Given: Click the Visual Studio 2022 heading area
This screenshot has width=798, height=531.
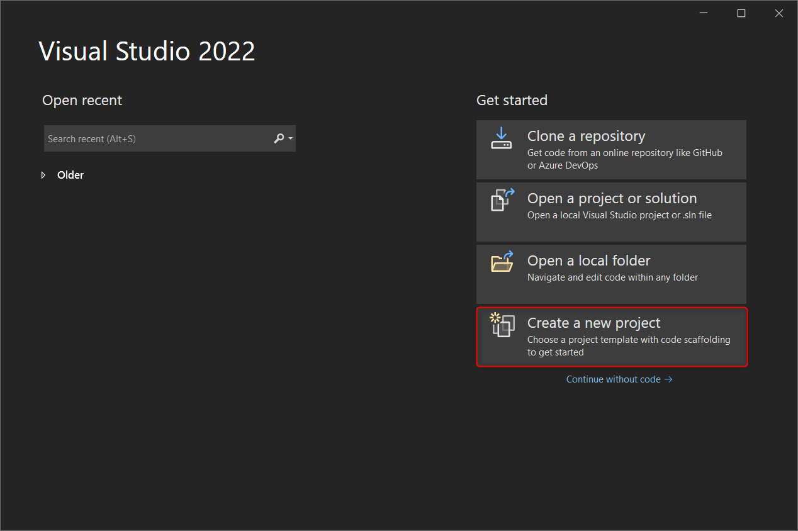Looking at the screenshot, I should [147, 51].
